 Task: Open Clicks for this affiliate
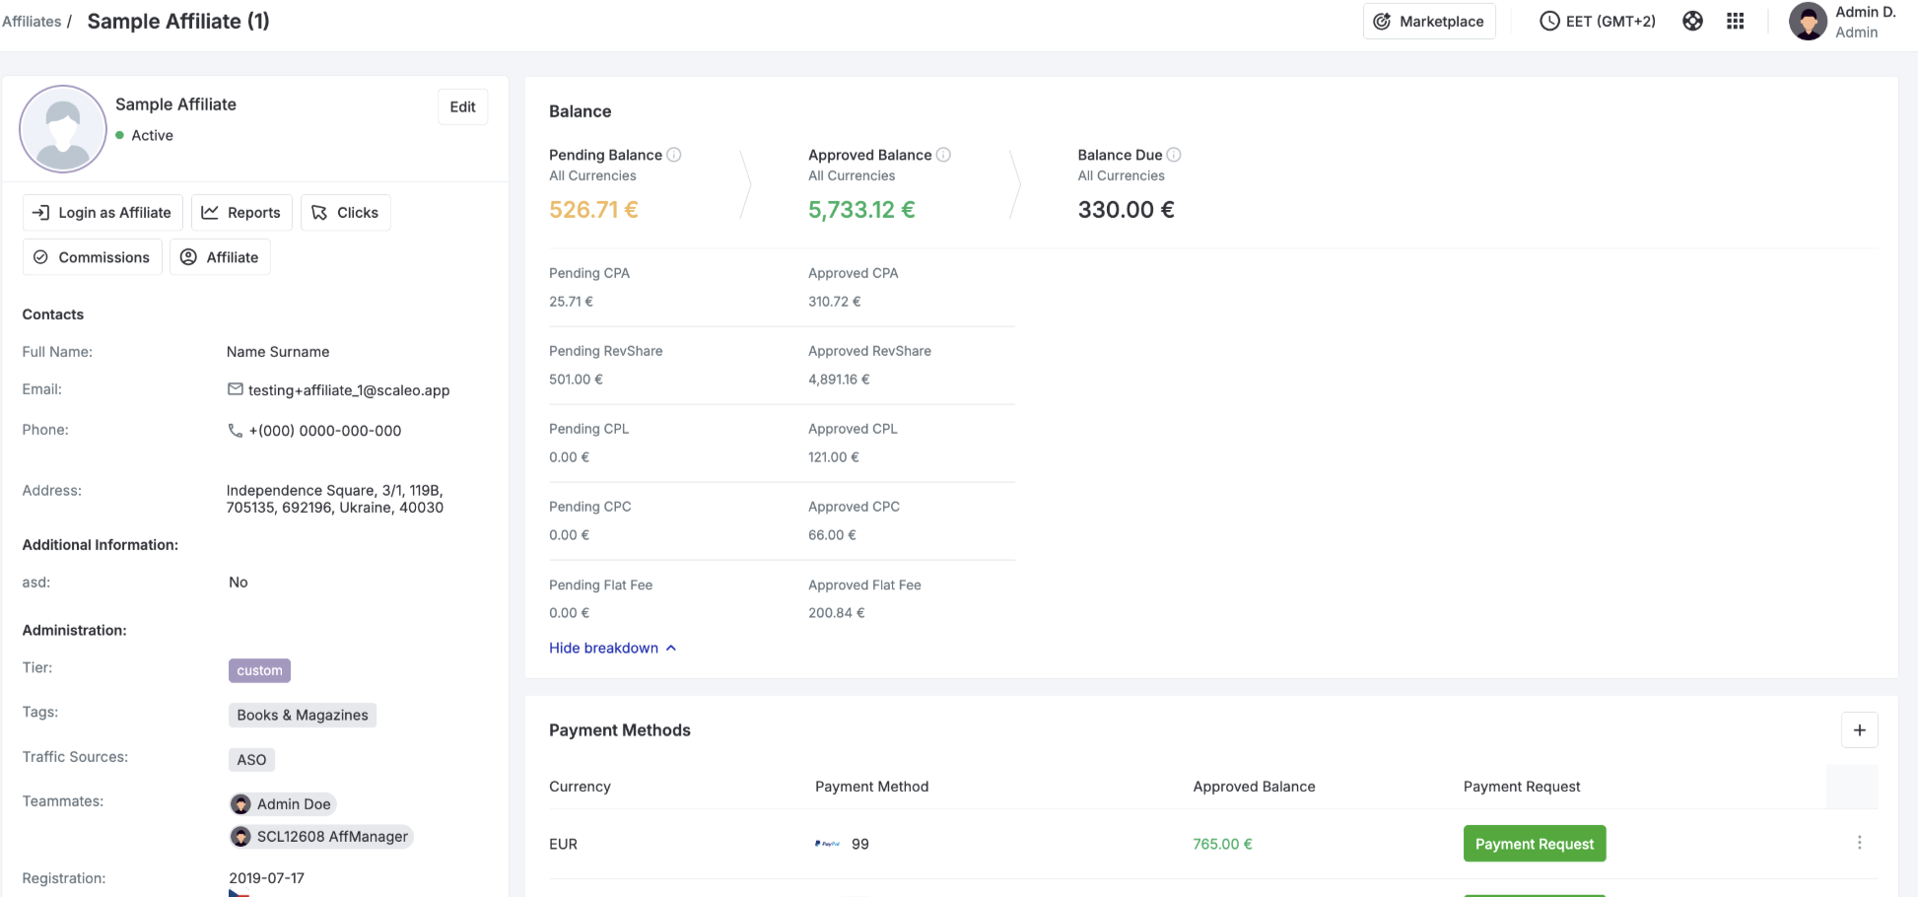345,213
